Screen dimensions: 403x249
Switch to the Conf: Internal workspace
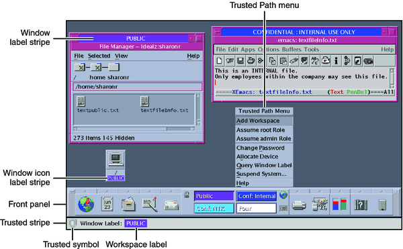click(257, 196)
